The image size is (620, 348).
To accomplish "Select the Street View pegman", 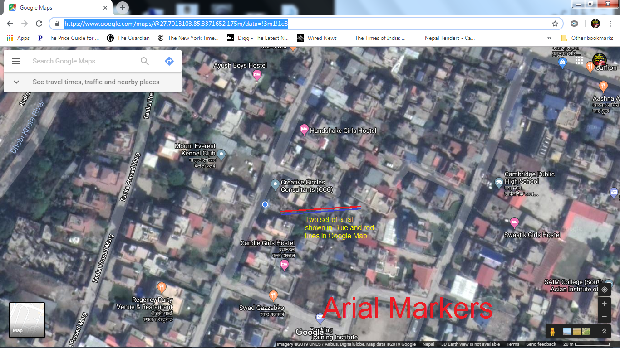I will tap(552, 331).
